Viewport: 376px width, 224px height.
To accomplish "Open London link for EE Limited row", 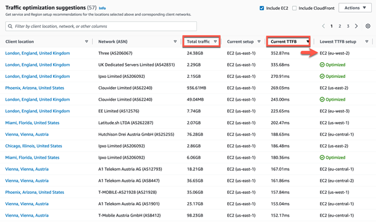I will pyautogui.click(x=37, y=111).
